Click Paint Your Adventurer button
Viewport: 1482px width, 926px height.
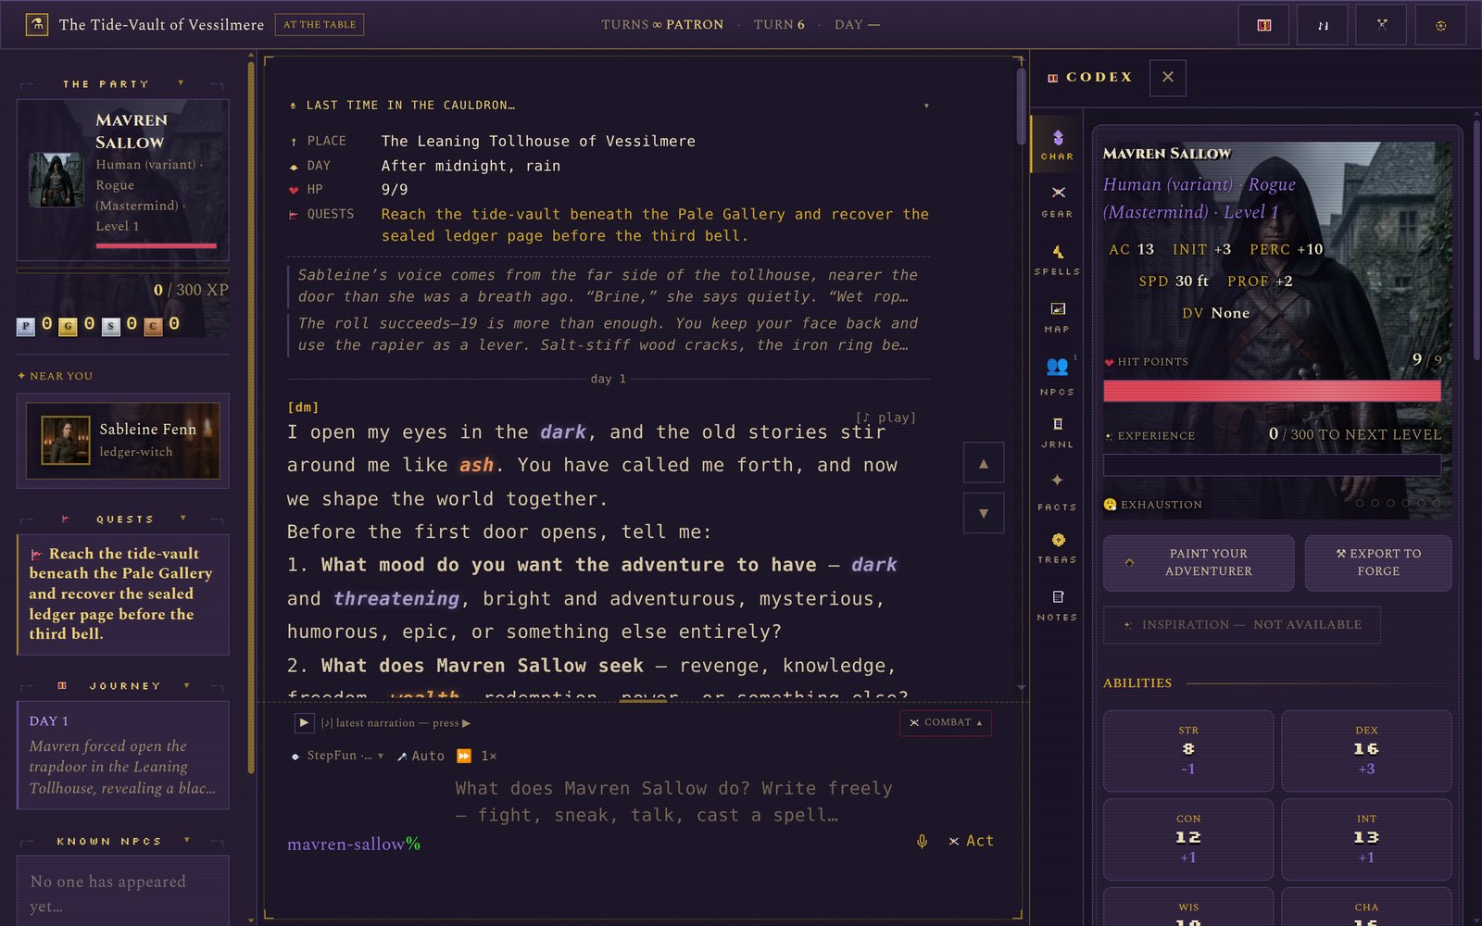pos(1199,563)
